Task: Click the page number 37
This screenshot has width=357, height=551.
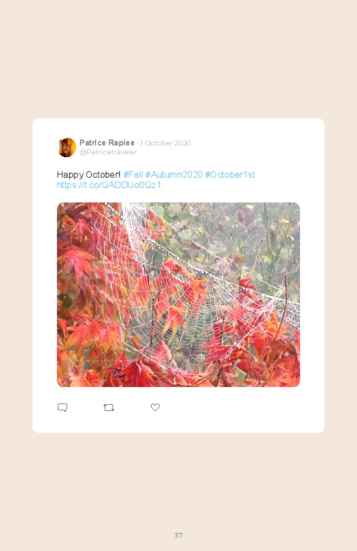Action: point(178,535)
